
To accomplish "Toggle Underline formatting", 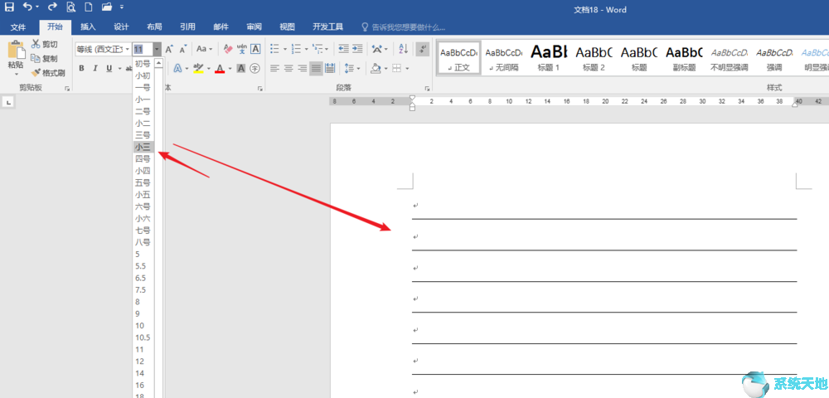I will click(109, 68).
